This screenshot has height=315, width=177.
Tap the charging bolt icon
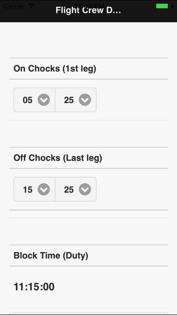pyautogui.click(x=172, y=6)
